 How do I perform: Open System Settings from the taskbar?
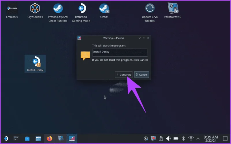click(x=16, y=139)
